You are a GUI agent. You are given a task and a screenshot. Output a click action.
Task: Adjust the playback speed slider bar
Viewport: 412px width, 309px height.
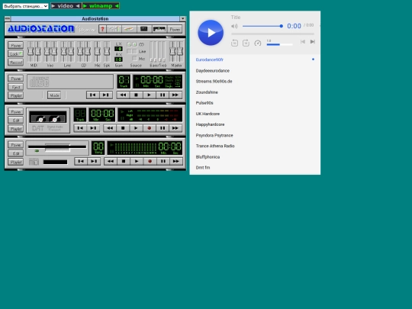(x=279, y=44)
